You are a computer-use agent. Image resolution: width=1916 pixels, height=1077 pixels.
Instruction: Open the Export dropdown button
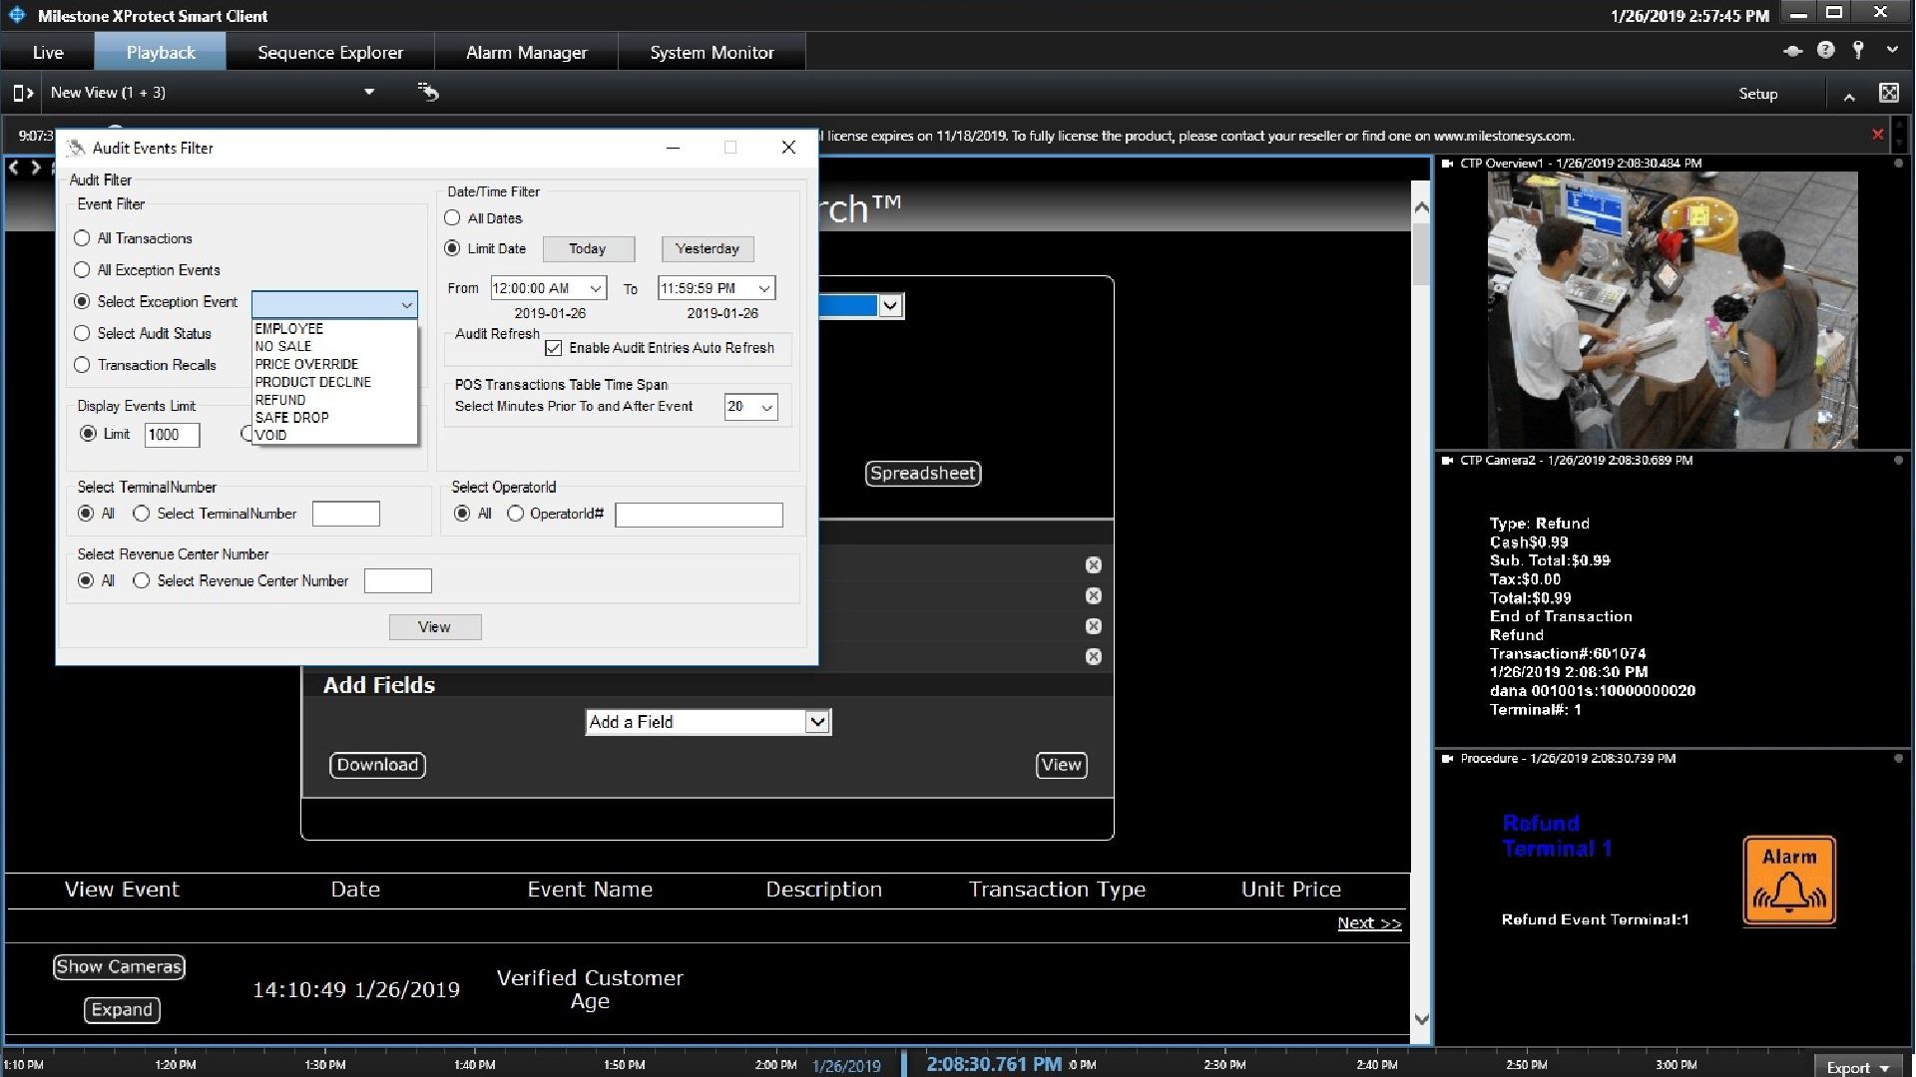tap(1857, 1067)
